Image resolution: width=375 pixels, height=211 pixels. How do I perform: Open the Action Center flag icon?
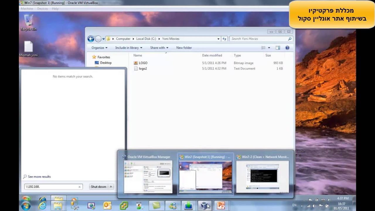click(321, 206)
